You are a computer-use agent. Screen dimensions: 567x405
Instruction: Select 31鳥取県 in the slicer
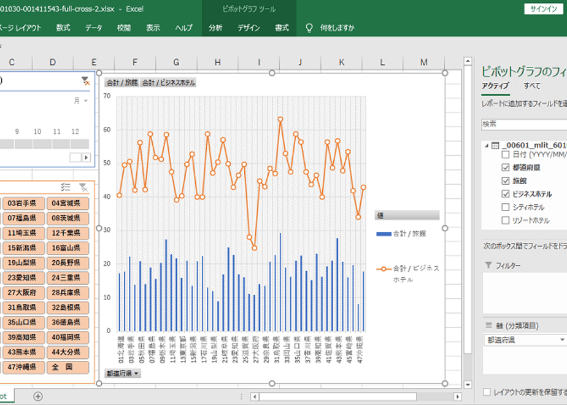pos(23,307)
